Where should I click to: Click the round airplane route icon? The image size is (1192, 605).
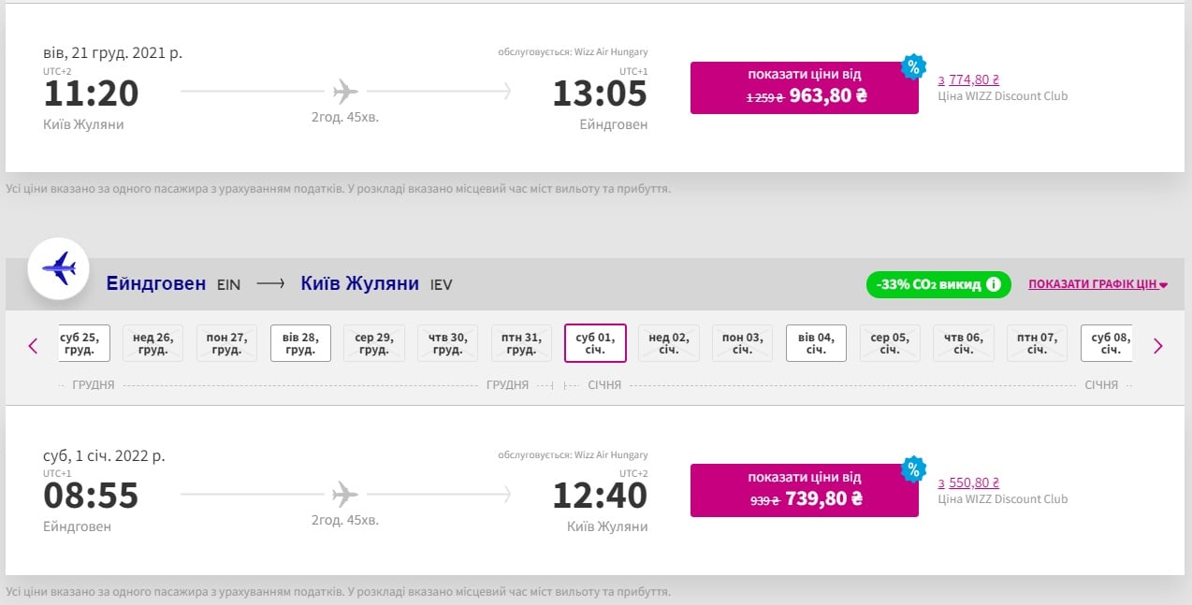pyautogui.click(x=59, y=269)
